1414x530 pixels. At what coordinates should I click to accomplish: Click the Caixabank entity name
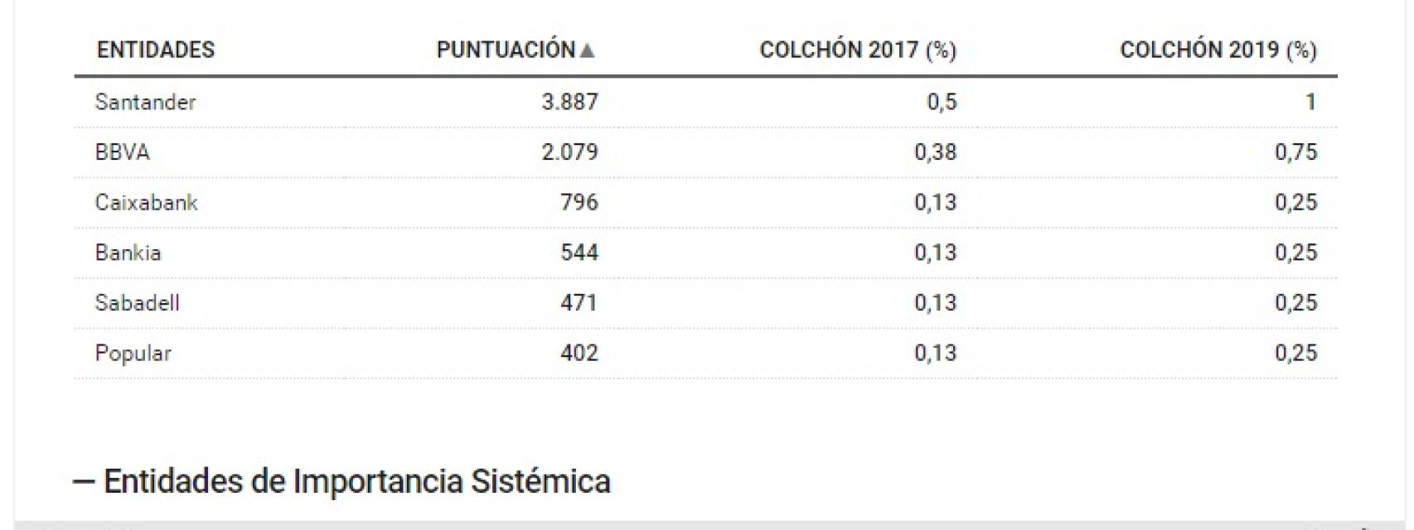(x=146, y=202)
